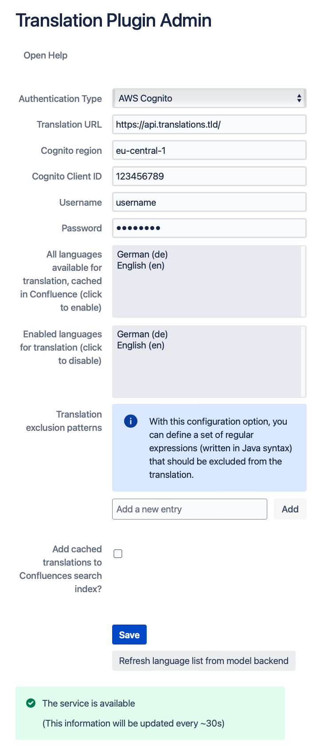The height and width of the screenshot is (754, 316).
Task: Disable English (en) in enabled languages list
Action: click(141, 345)
